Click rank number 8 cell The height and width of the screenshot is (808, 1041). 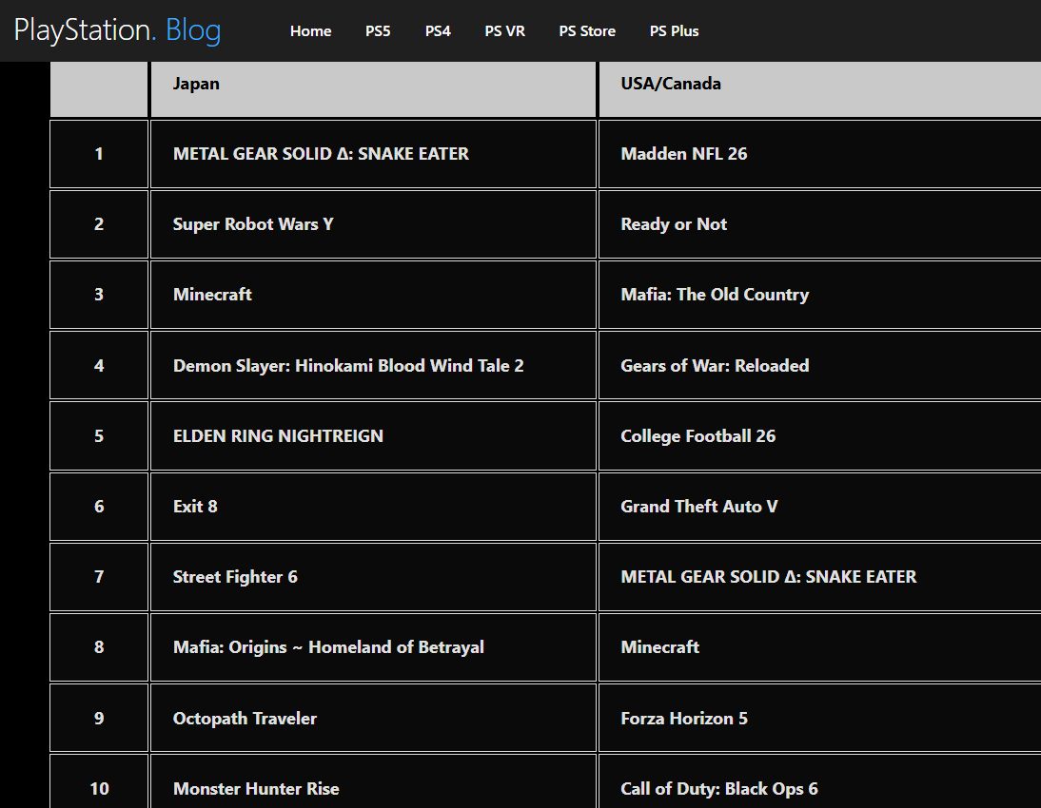(99, 647)
